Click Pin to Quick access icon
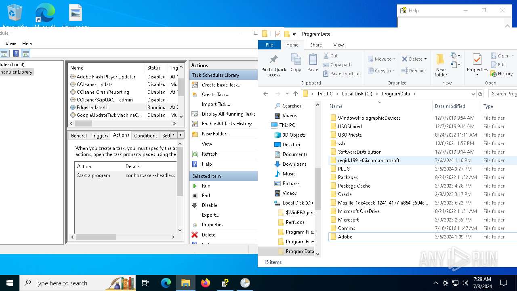 [x=273, y=65]
